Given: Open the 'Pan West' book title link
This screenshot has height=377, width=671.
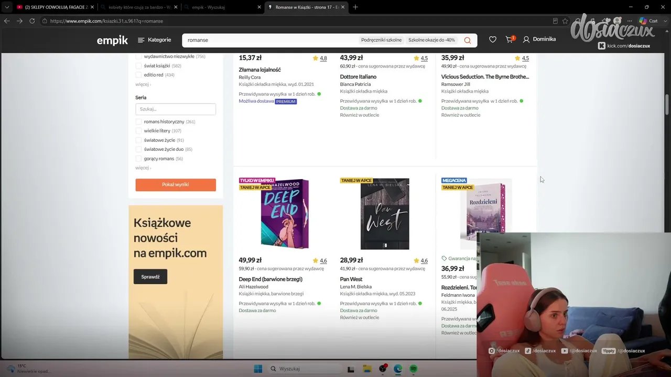Looking at the screenshot, I should tap(351, 279).
